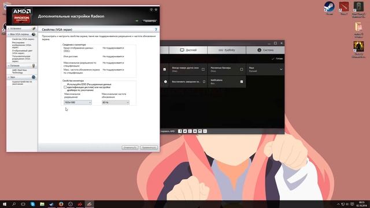Click the volume icon in system tray
This screenshot has height=208, width=370.
[347, 204]
